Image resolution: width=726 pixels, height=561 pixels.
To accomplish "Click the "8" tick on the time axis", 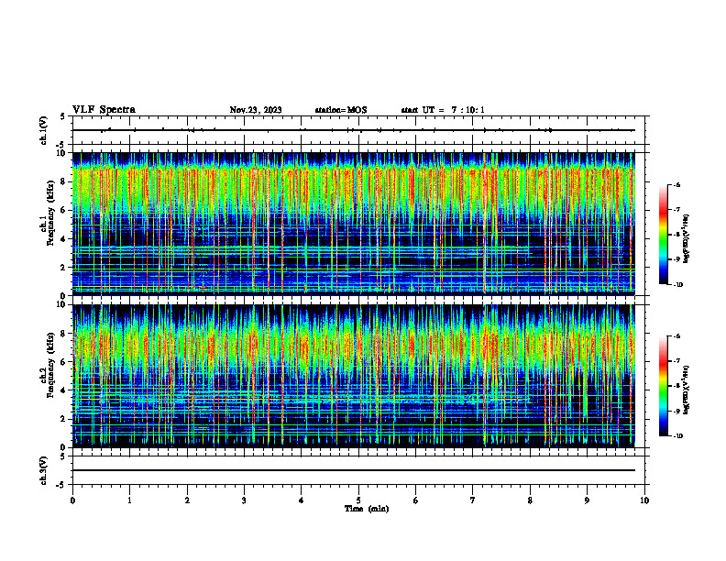I will [x=530, y=500].
